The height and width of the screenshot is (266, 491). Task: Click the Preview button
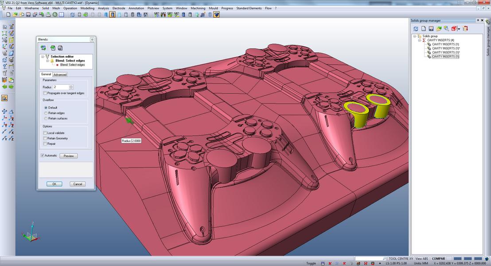(69, 156)
